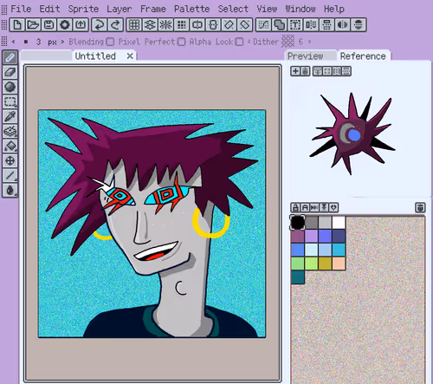This screenshot has height=384, width=433.
Task: Decrease Dither level with left arrow
Action: pyautogui.click(x=249, y=42)
